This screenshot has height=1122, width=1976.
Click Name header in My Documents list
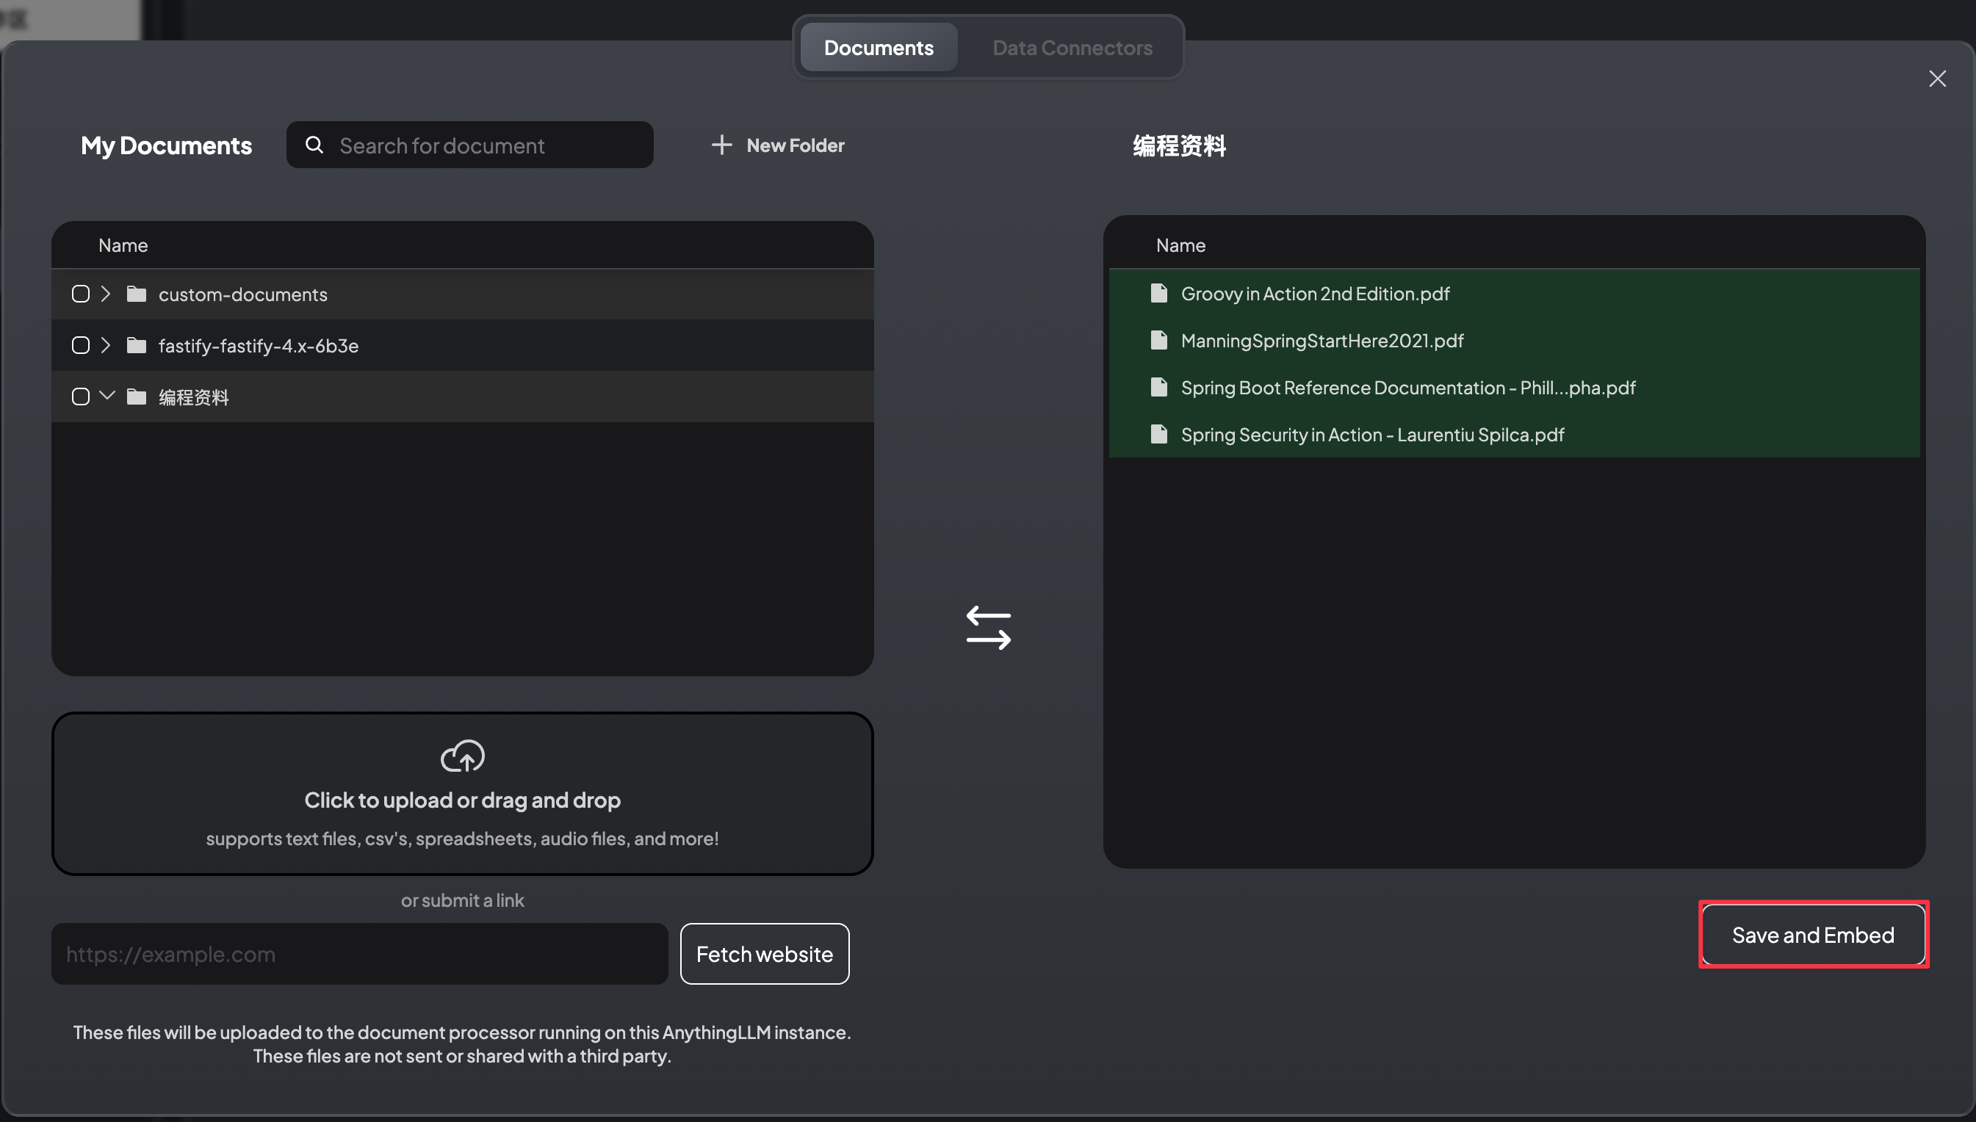coord(123,245)
